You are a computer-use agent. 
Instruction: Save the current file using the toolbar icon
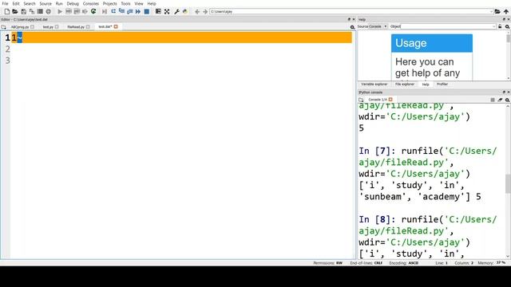point(23,11)
